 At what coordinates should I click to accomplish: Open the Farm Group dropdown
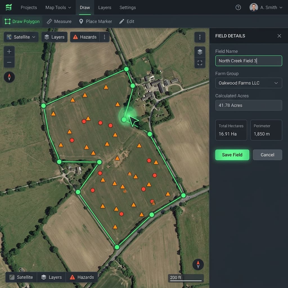[249, 83]
